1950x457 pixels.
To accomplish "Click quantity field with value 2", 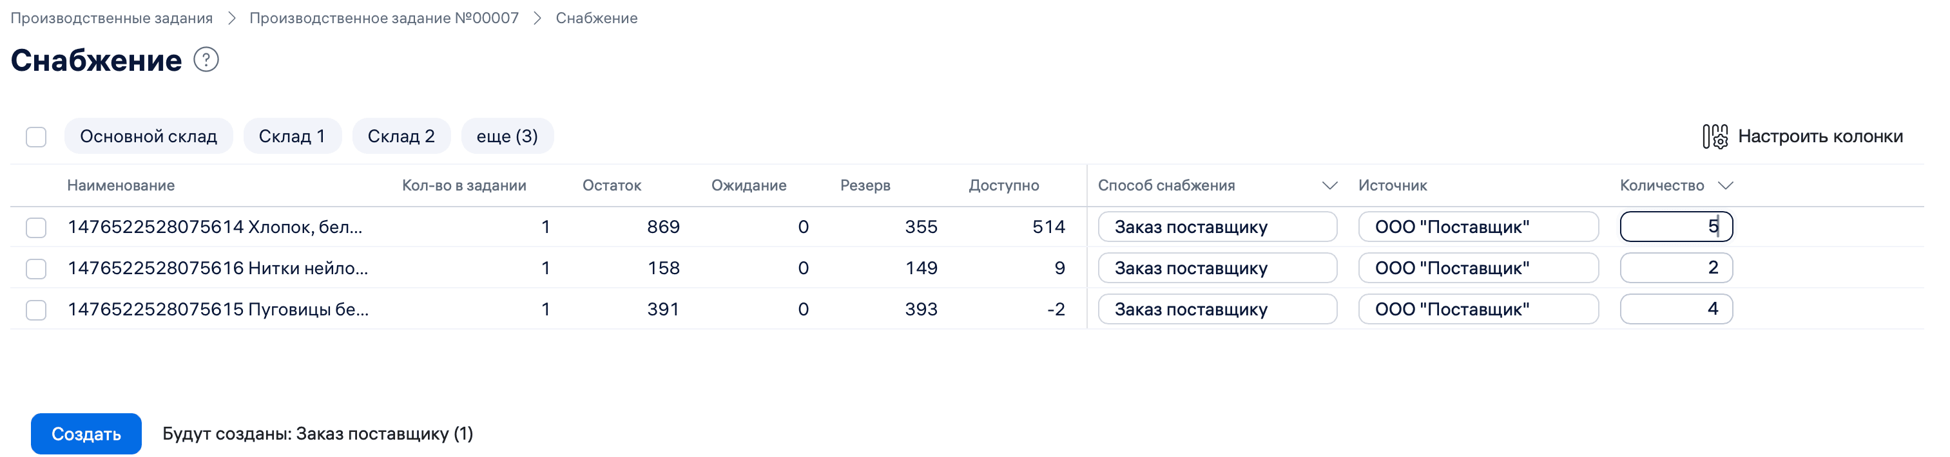I will coord(1676,268).
